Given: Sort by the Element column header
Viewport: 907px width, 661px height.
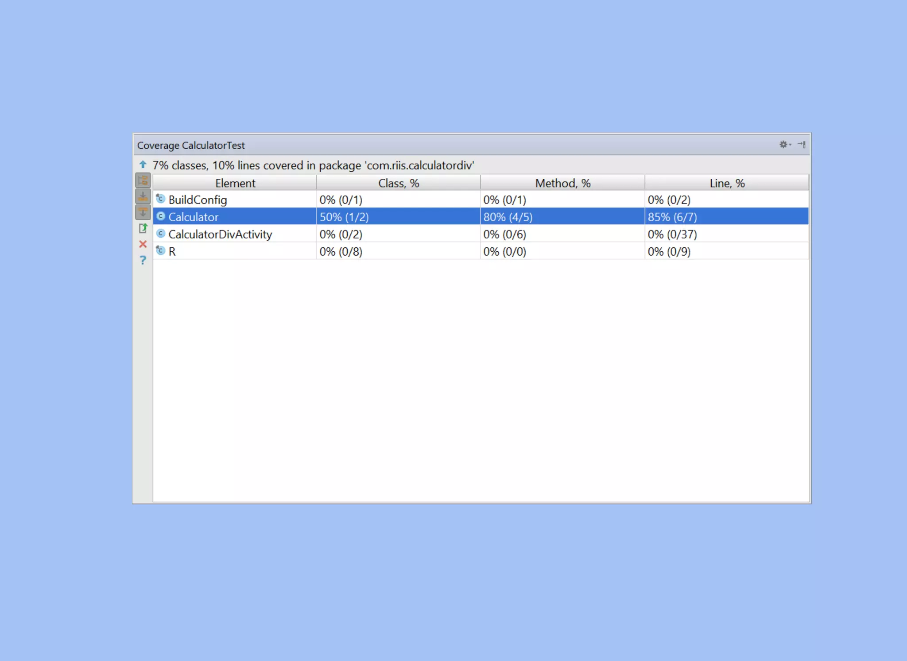Looking at the screenshot, I should (x=235, y=183).
